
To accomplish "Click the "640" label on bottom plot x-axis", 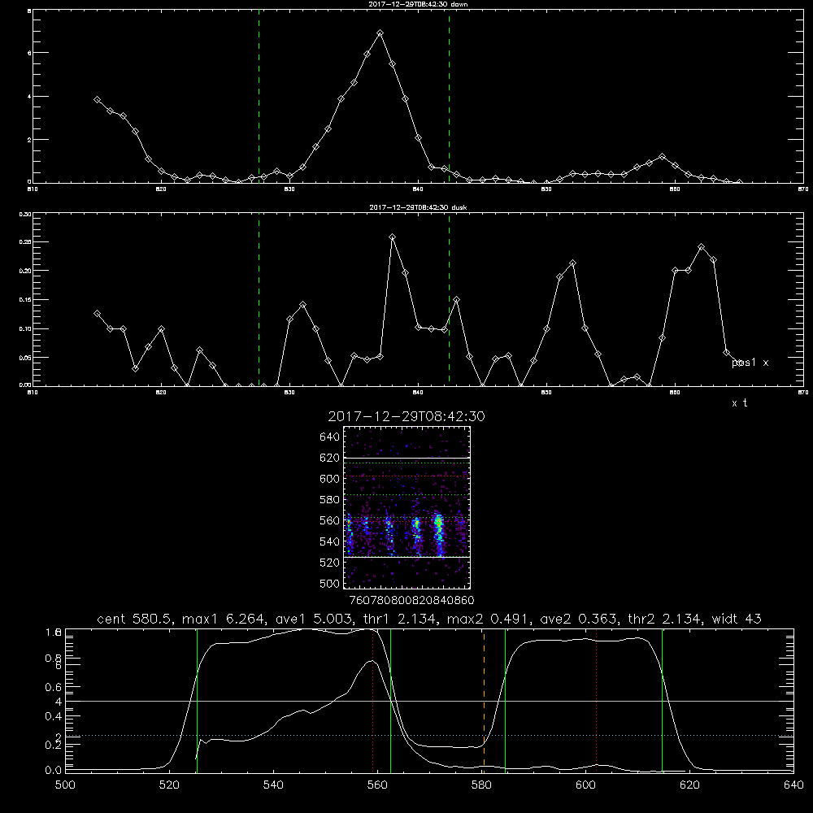I will [x=793, y=785].
